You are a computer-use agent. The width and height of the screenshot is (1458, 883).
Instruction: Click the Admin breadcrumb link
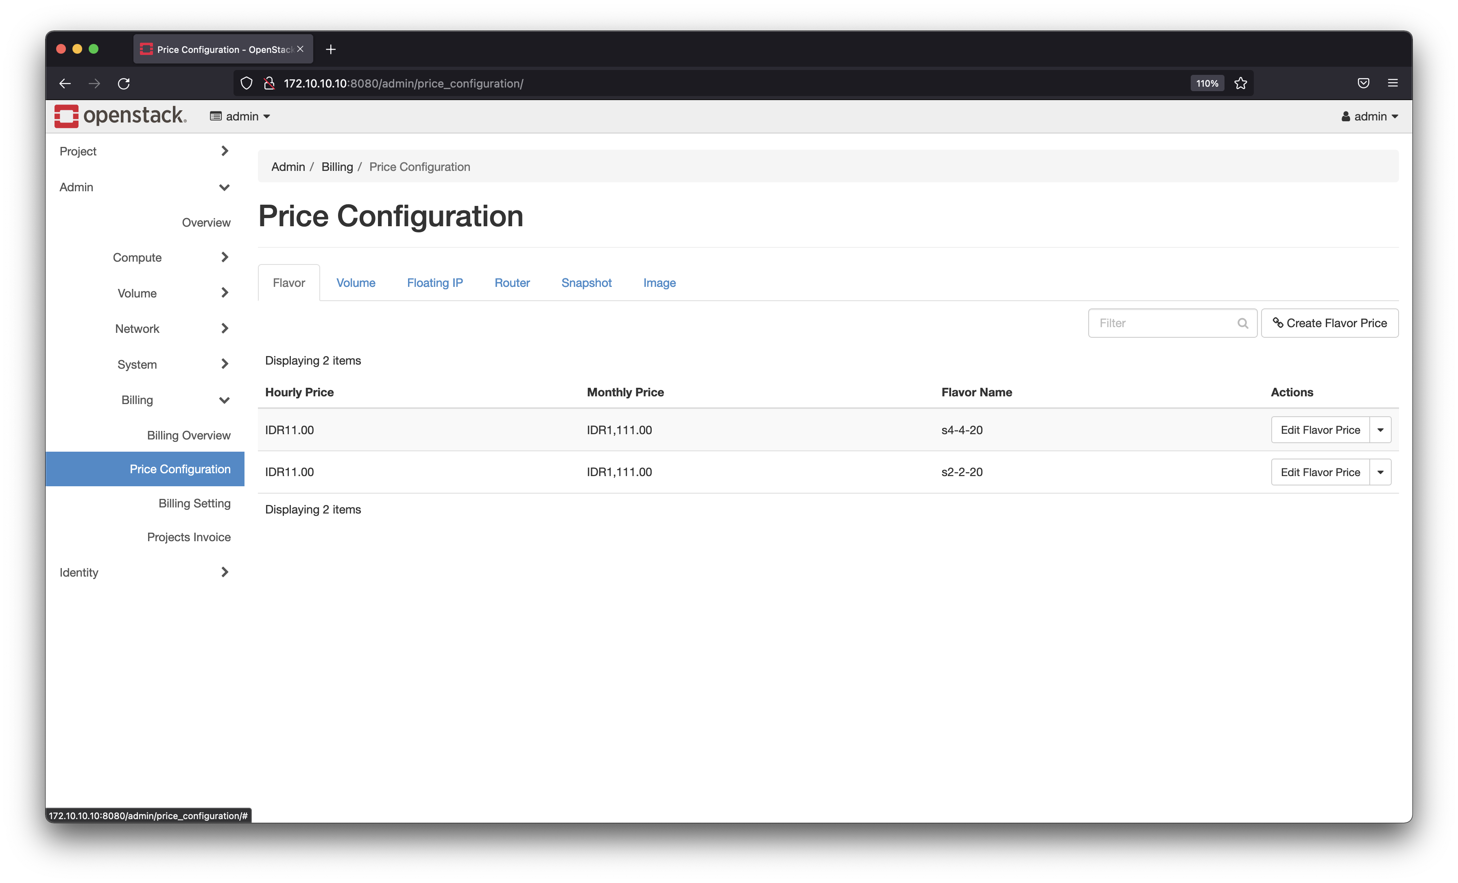288,167
